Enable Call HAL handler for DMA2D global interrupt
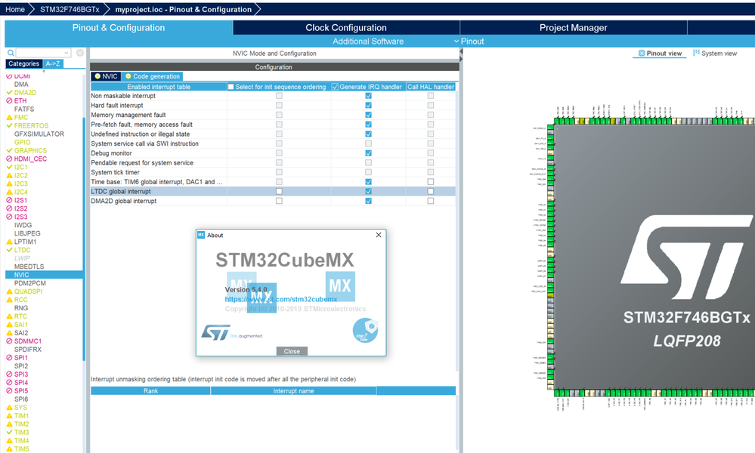This screenshot has width=755, height=453. (x=431, y=201)
